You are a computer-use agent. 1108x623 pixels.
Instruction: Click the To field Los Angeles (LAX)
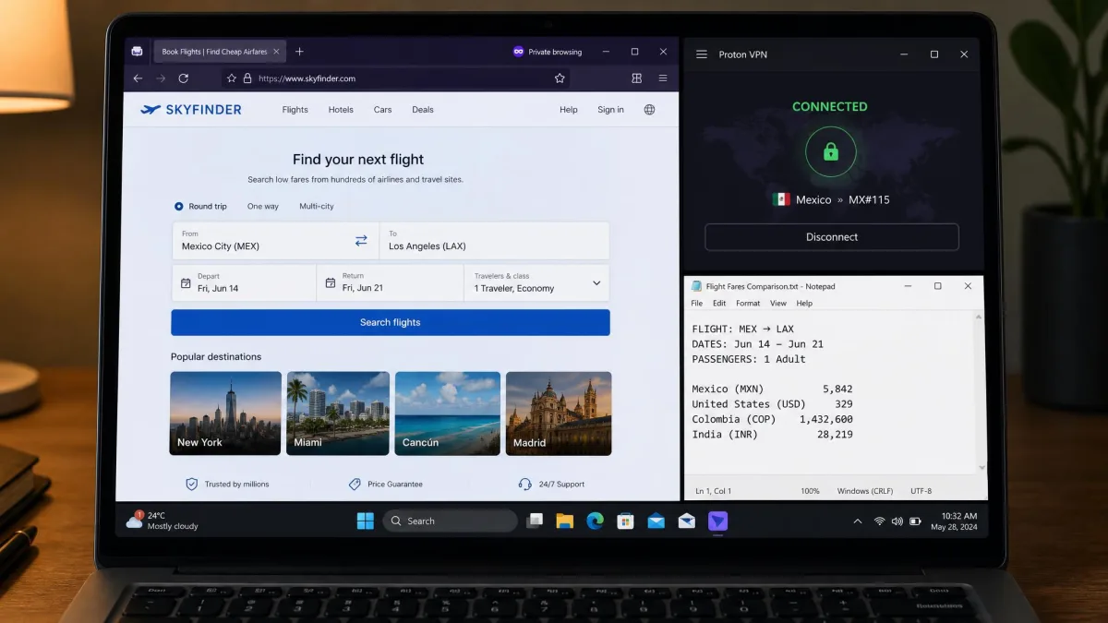(495, 240)
